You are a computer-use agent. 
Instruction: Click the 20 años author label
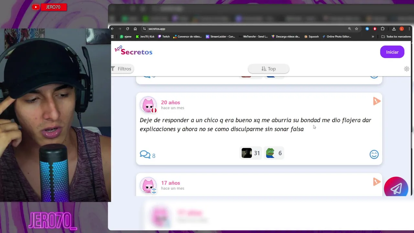[170, 102]
